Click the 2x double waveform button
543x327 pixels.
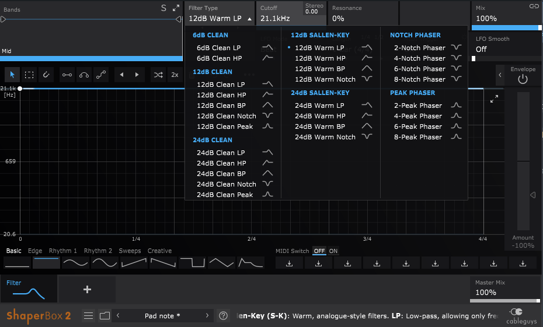pos(175,75)
